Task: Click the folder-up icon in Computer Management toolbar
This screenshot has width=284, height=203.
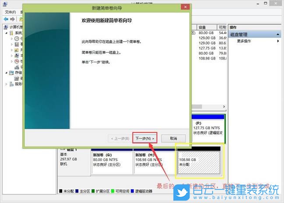Action: pos(21,19)
